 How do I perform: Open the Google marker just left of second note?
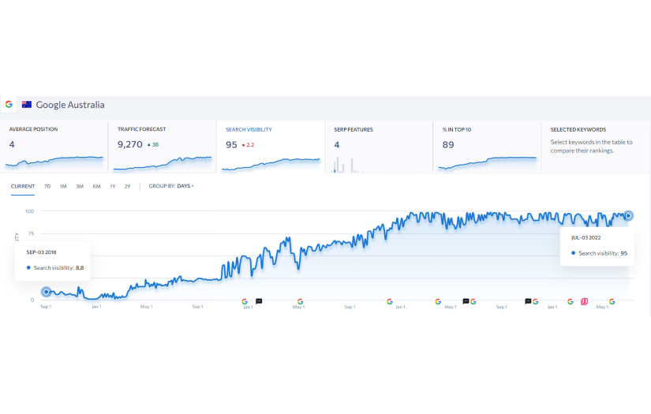point(438,301)
